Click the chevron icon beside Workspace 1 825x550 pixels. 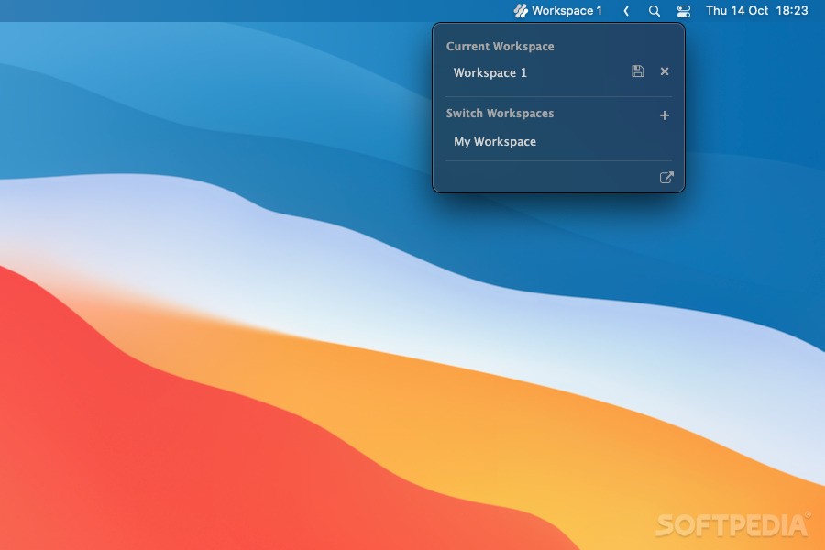coord(626,10)
